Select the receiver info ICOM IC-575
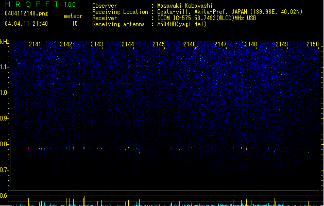The width and height of the screenshot is (324, 206). click(174, 18)
